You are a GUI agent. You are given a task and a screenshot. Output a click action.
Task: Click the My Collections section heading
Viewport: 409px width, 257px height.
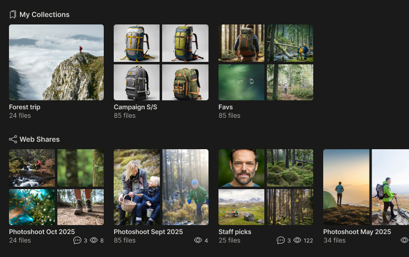(44, 15)
